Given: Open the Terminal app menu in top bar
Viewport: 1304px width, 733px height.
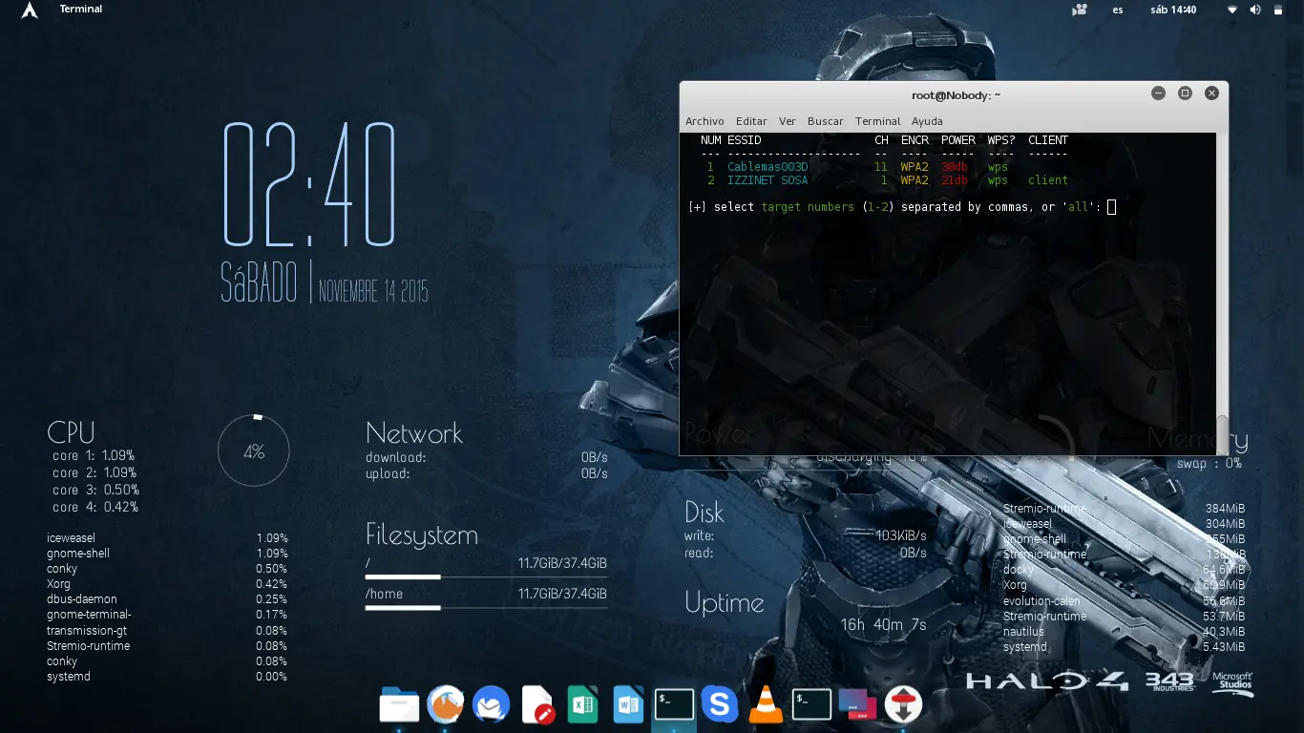Looking at the screenshot, I should [x=81, y=10].
